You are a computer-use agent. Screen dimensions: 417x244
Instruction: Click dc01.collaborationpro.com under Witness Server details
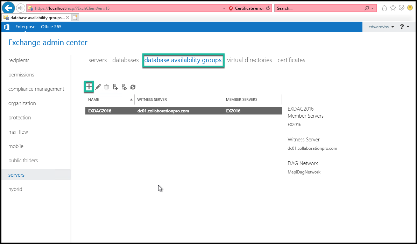click(x=312, y=148)
